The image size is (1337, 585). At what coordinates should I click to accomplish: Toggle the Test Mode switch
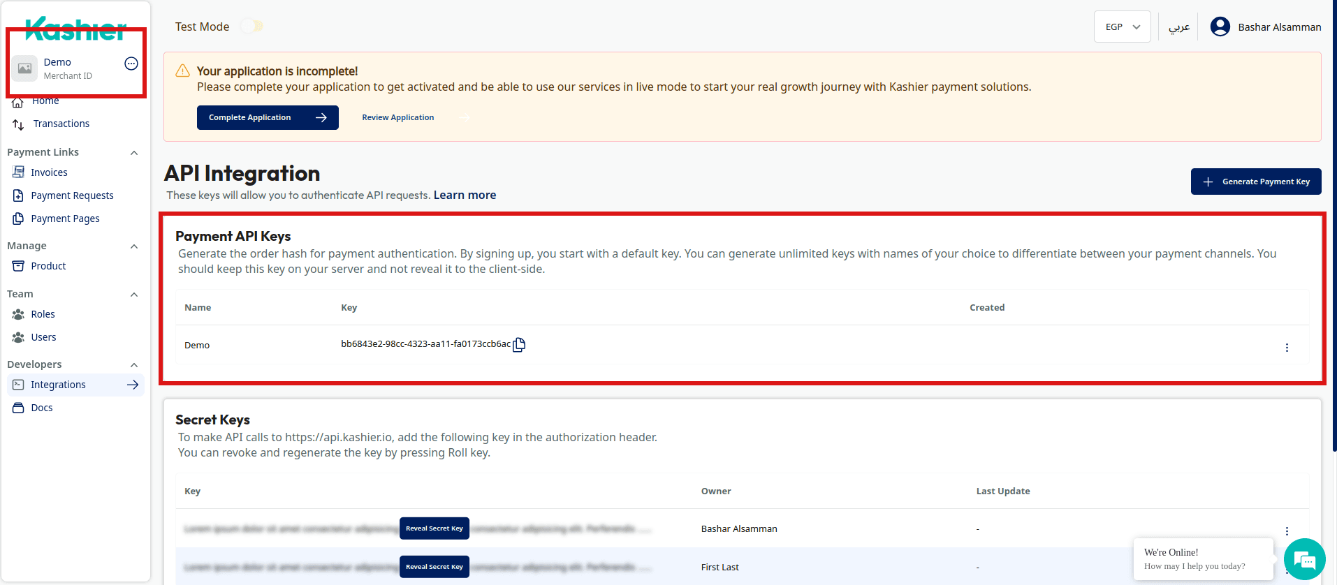coord(251,27)
